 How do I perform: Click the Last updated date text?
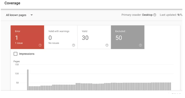tap(171, 15)
